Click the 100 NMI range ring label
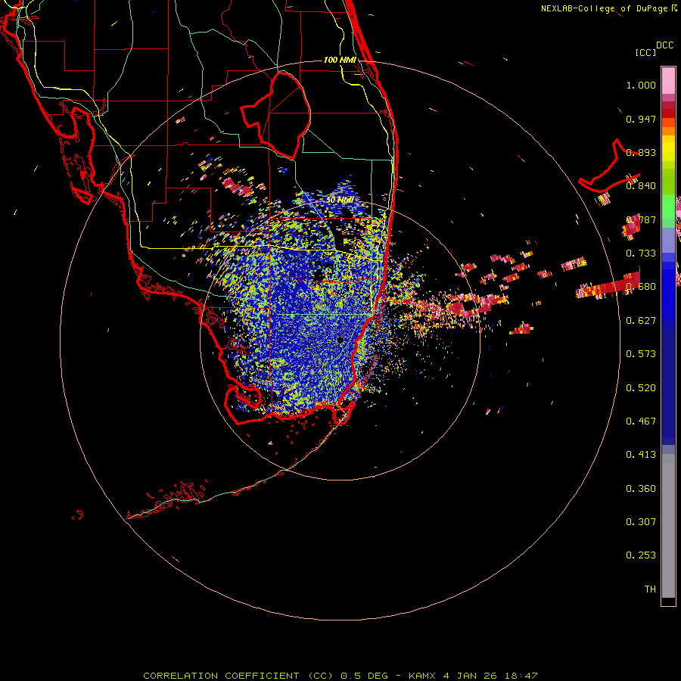This screenshot has height=681, width=681. [340, 60]
